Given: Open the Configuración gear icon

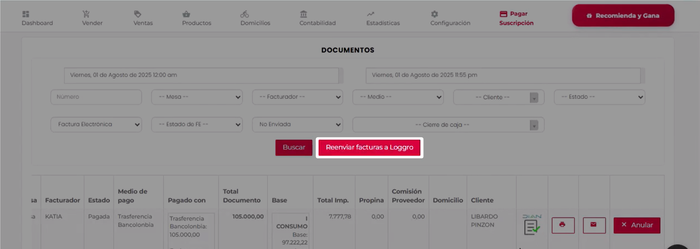Looking at the screenshot, I should pos(434,14).
